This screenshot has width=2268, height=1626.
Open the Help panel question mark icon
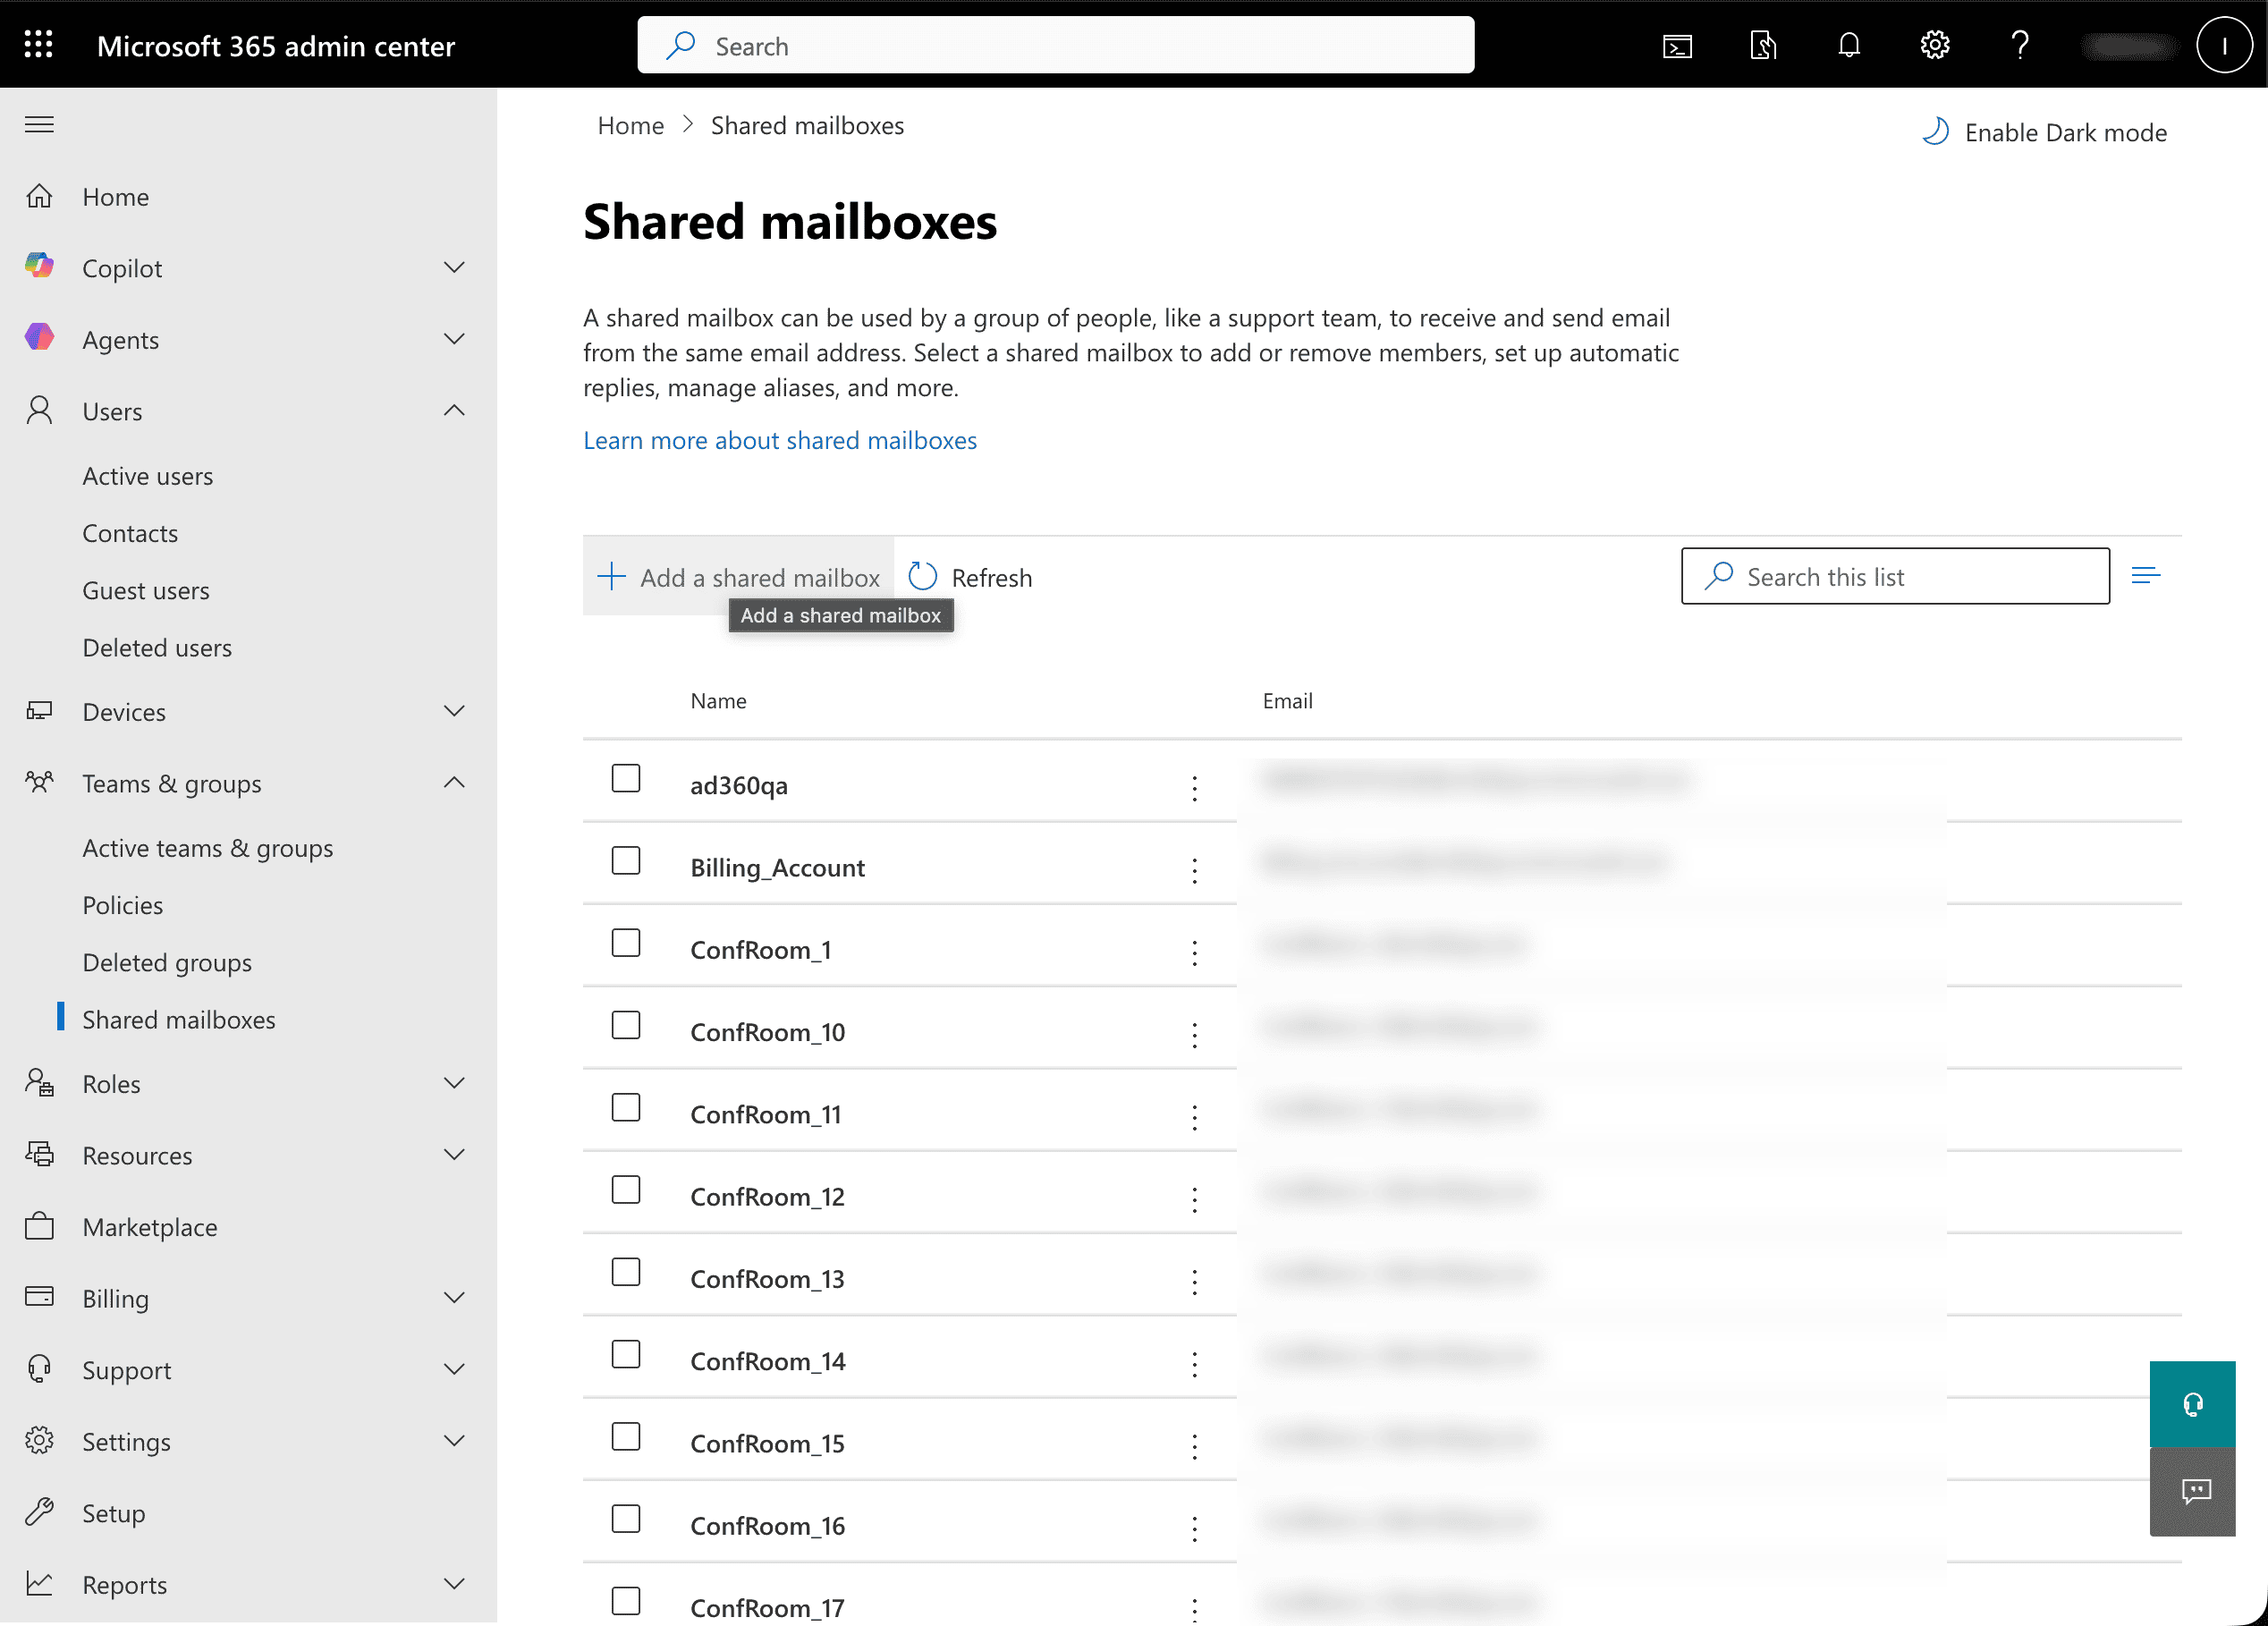(2020, 44)
